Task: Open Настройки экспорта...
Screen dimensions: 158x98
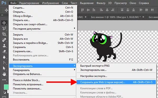Action: point(116,76)
